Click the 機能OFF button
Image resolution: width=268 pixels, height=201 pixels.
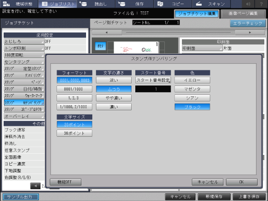(65, 182)
